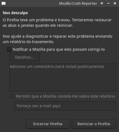Open the Detalhes... button
The height and width of the screenshot is (132, 119).
click(25, 57)
